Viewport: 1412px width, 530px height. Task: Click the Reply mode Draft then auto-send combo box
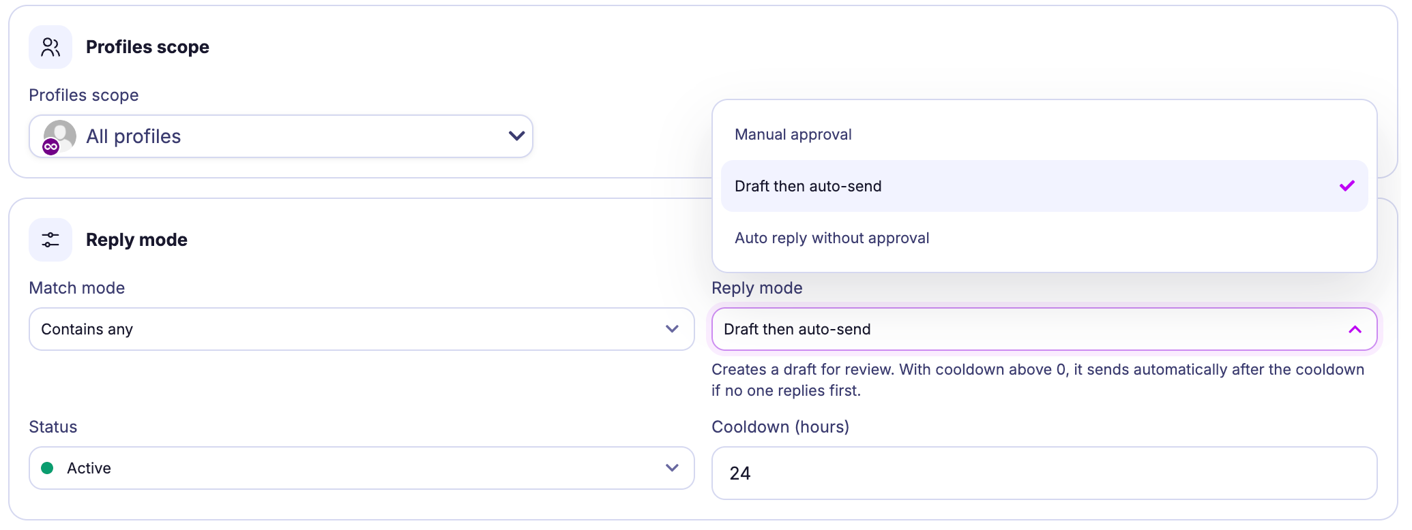[x=1044, y=329]
